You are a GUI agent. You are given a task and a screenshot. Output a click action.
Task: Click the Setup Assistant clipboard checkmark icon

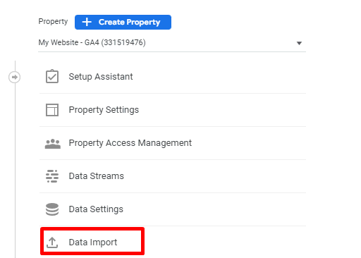click(52, 76)
